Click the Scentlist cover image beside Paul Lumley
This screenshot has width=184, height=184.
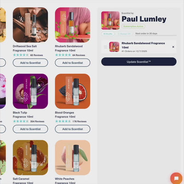(x=110, y=20)
